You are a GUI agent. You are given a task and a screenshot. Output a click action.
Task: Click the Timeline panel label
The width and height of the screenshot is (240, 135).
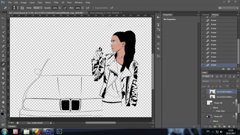12,126
